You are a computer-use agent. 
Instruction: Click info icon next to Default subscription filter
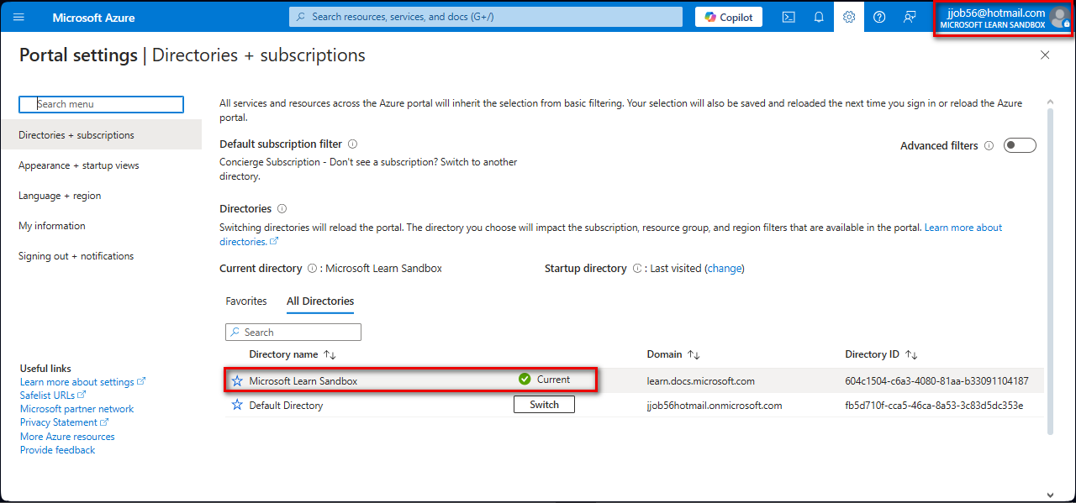pyautogui.click(x=352, y=144)
